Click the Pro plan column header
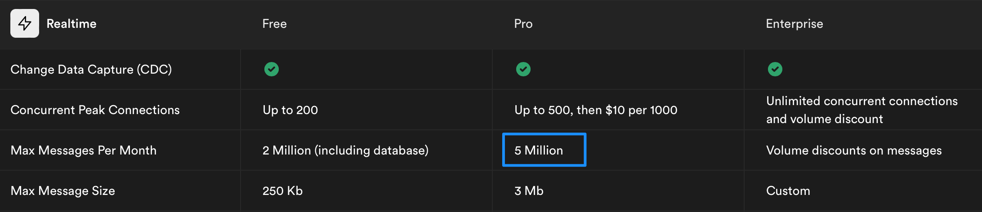Viewport: 982px width, 212px height. (523, 24)
